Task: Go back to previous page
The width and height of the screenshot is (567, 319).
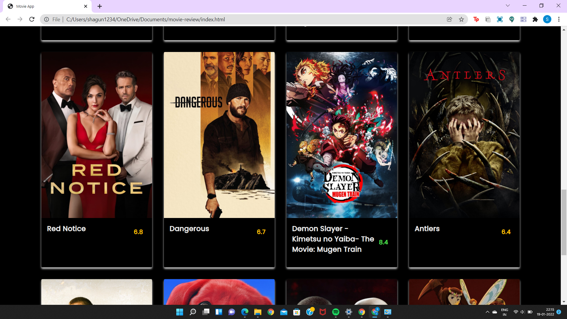Action: 8,19
